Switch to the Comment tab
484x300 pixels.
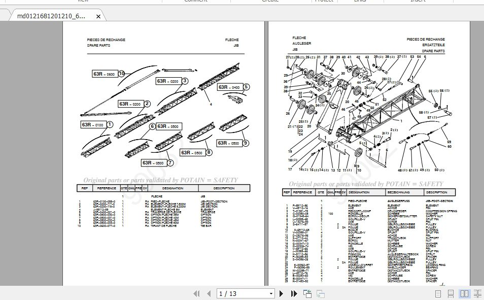coord(195,2)
